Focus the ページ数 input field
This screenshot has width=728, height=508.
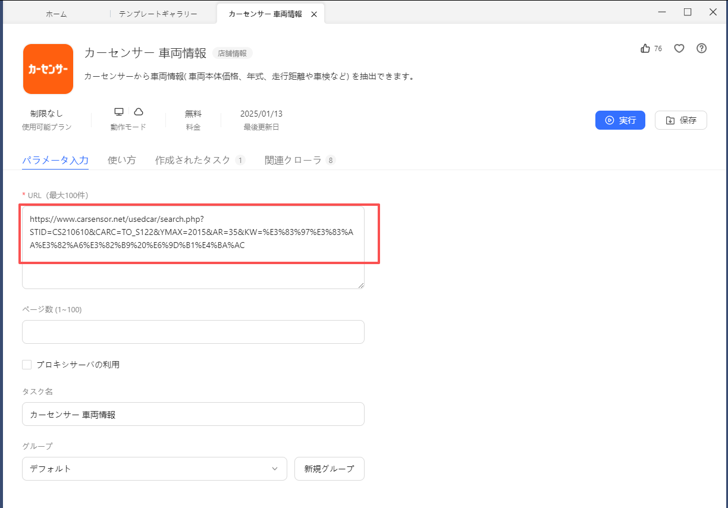(193, 332)
